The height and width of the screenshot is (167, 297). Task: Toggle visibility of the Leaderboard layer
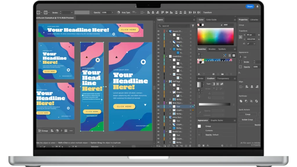pyautogui.click(x=158, y=56)
